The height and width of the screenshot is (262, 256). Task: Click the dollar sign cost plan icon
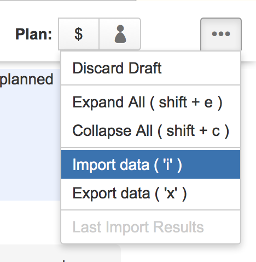pos(79,34)
